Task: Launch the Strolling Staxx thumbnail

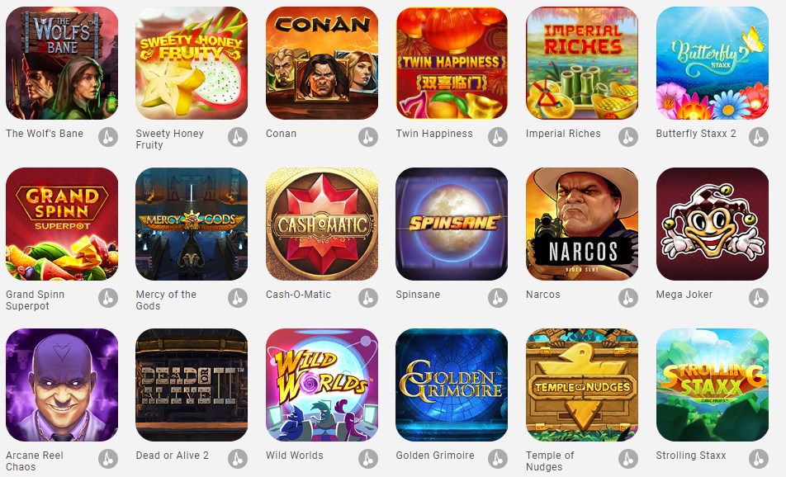Action: [x=713, y=385]
